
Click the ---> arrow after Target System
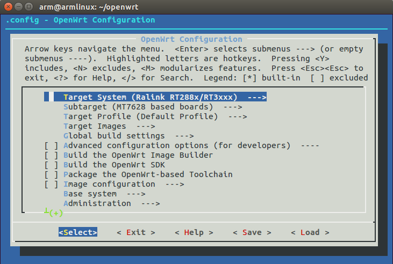(257, 97)
